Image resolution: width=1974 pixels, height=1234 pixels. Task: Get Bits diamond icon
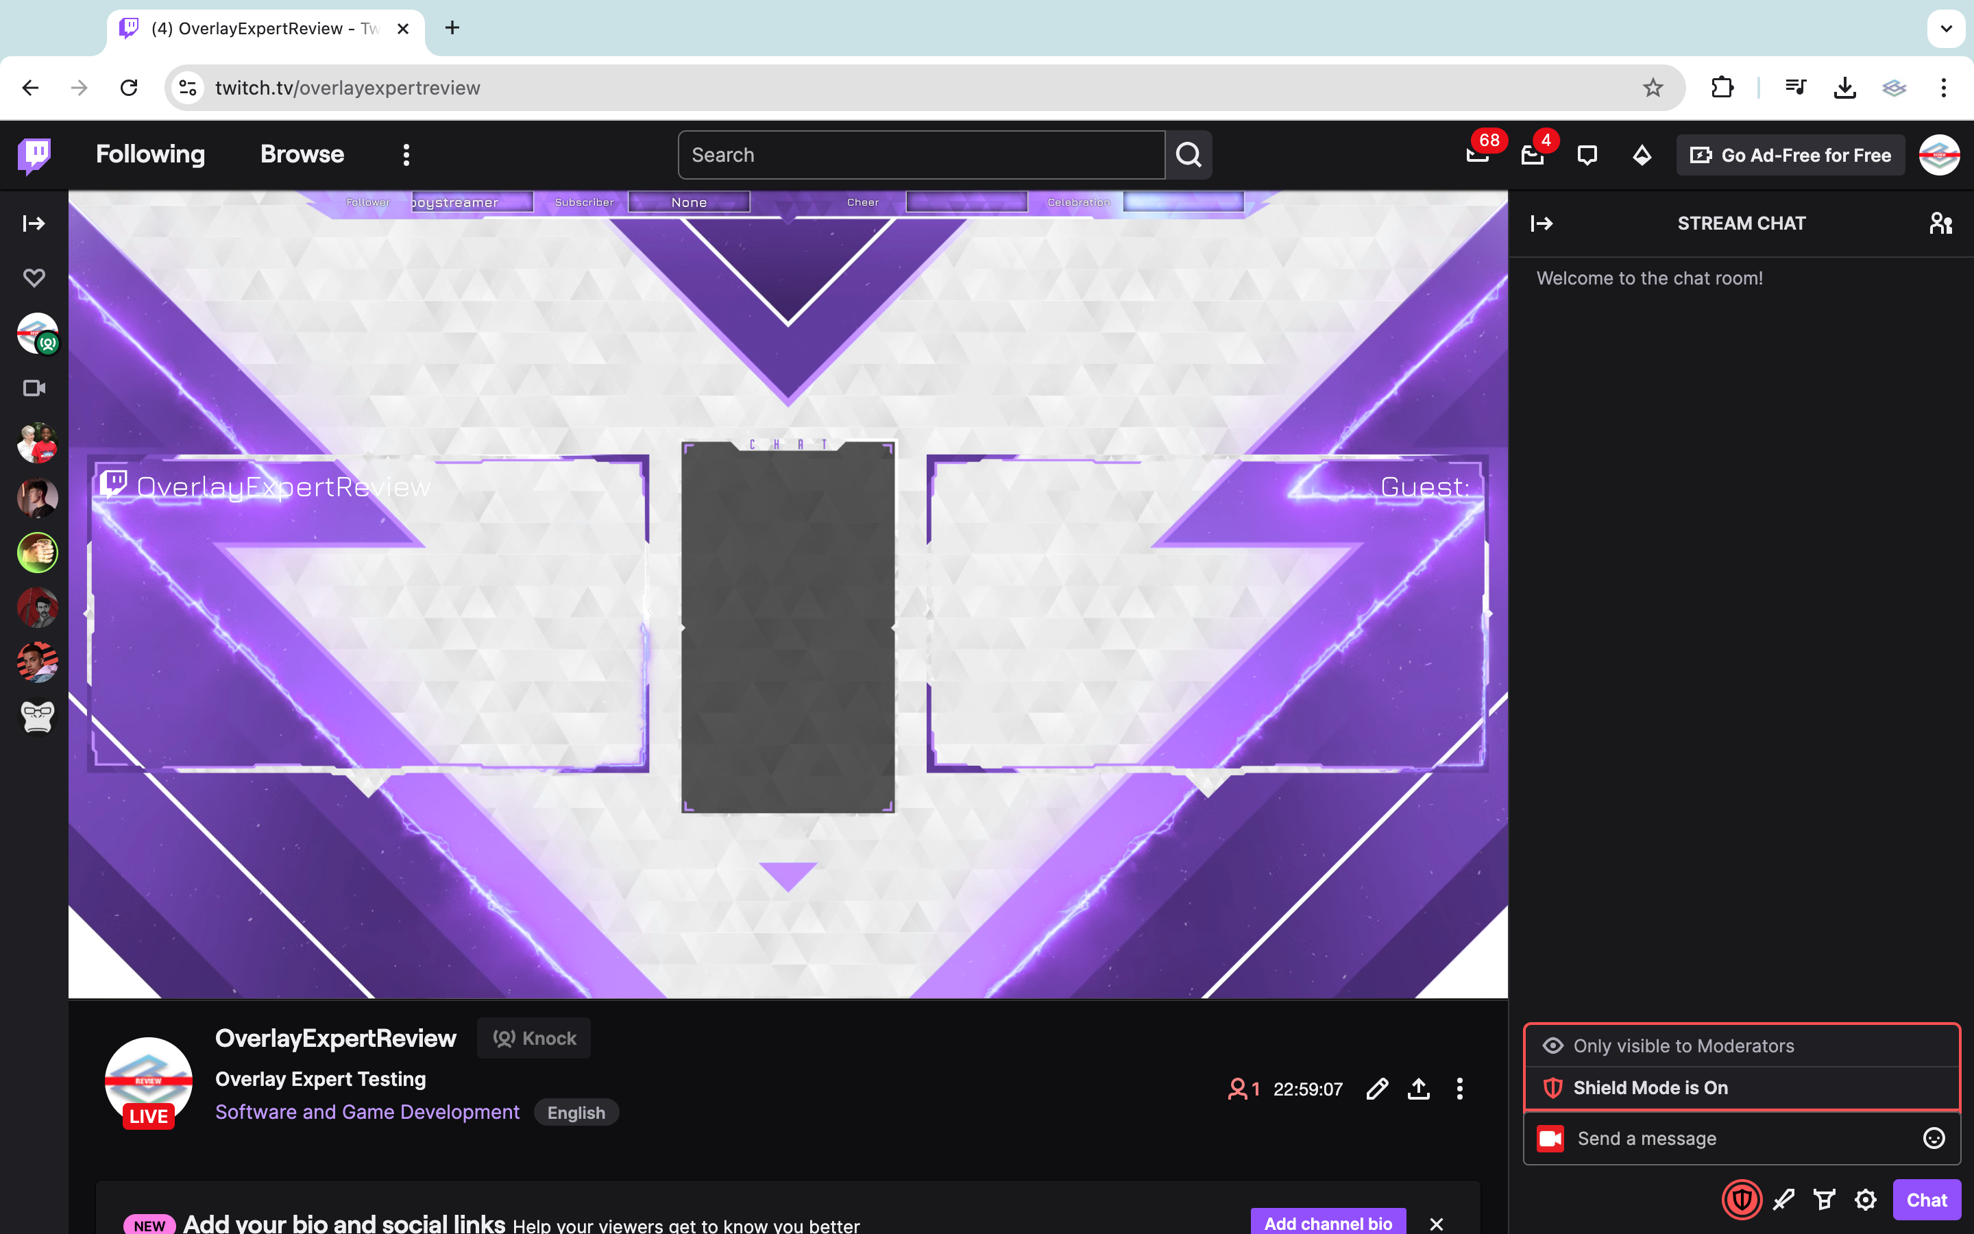pyautogui.click(x=1642, y=154)
